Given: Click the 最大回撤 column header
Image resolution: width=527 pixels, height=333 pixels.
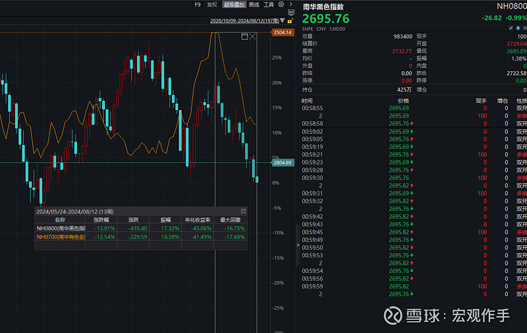Looking at the screenshot, I should coord(231,220).
